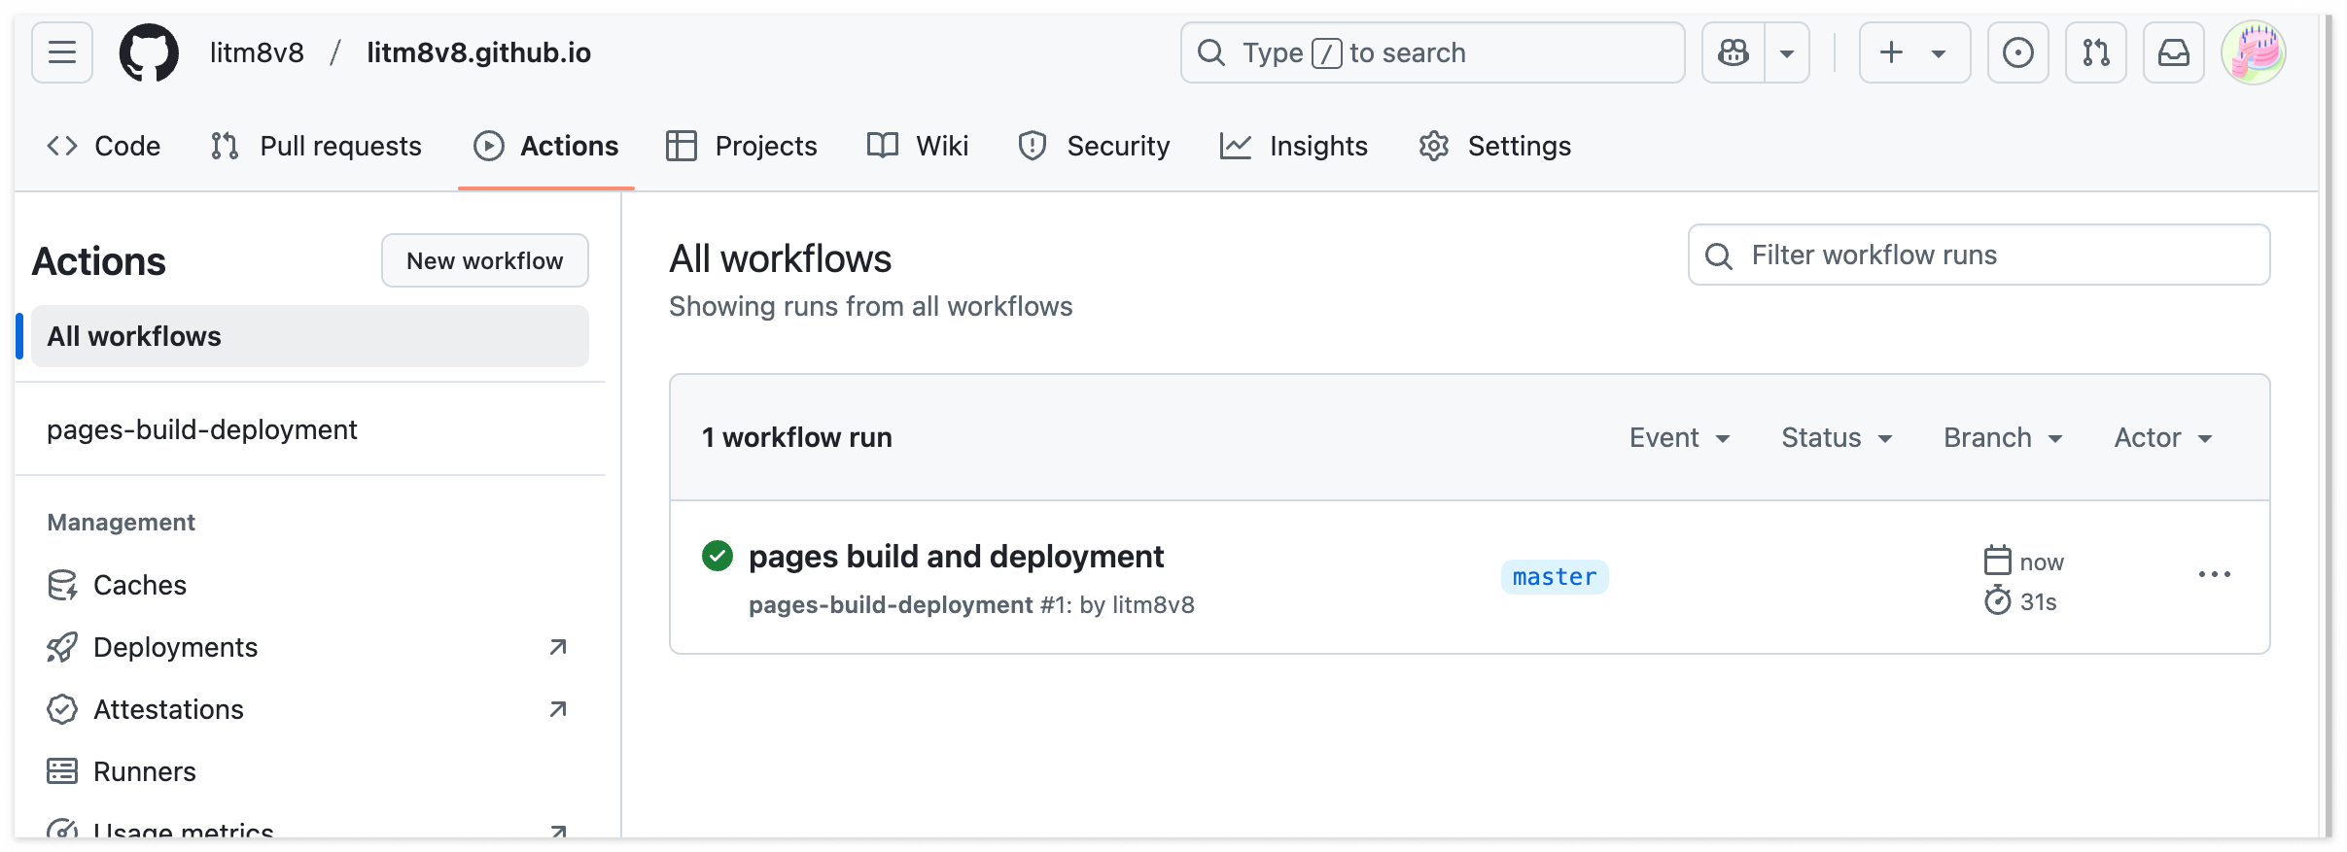This screenshot has width=2347, height=852.
Task: Open the Wiki tab
Action: pyautogui.click(x=918, y=146)
